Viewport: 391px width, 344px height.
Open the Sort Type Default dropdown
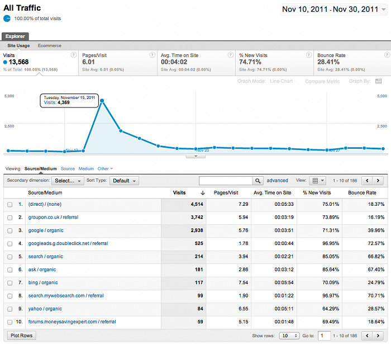124,181
